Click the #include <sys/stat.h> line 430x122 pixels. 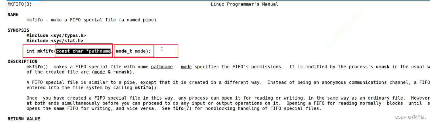[55, 41]
